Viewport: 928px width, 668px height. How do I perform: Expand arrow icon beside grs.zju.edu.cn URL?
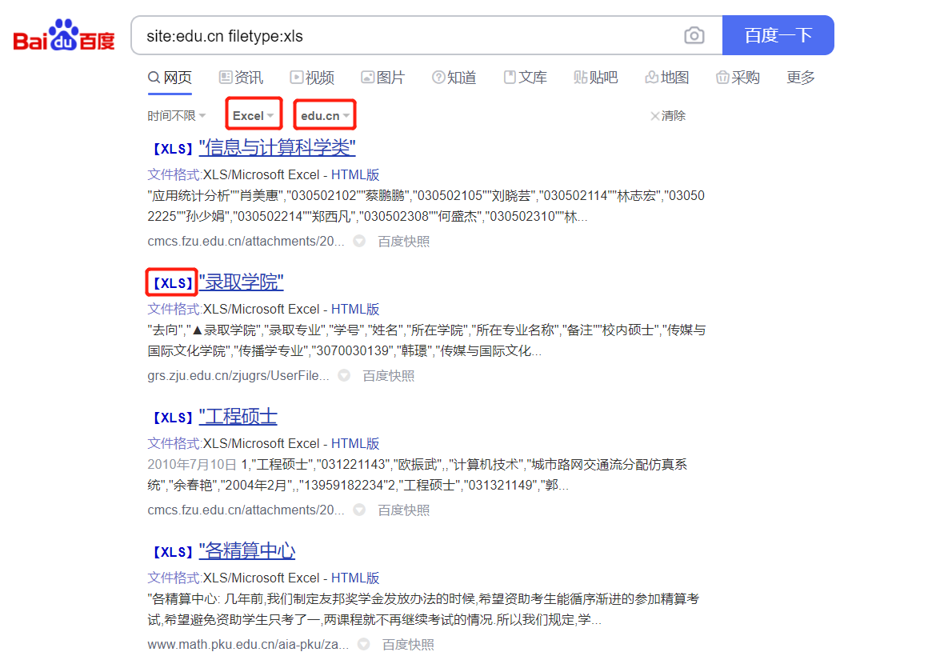(x=344, y=376)
